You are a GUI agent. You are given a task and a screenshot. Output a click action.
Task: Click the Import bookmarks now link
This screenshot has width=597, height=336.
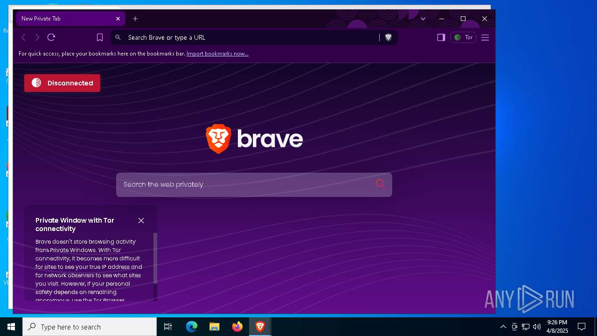pos(217,54)
